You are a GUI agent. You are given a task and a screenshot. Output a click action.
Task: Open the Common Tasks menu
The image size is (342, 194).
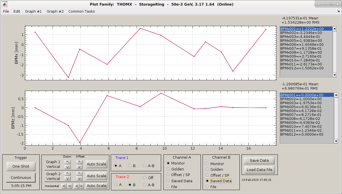tap(81, 12)
